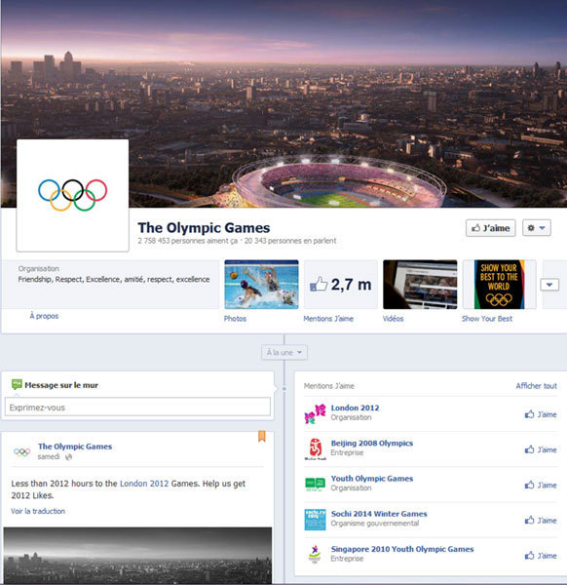Click the Singapore 2010 Youth Olympic logo icon
Screen dimensions: 567x585
point(315,555)
